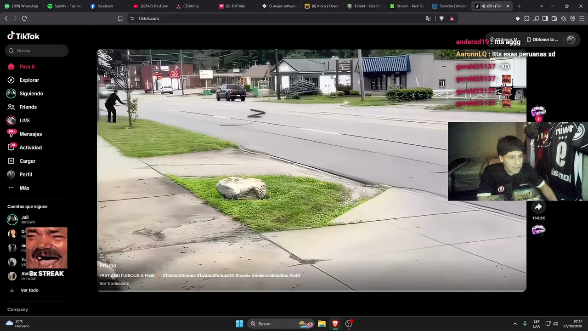
Task: Click the TikTok logo
Action: pyautogui.click(x=23, y=36)
